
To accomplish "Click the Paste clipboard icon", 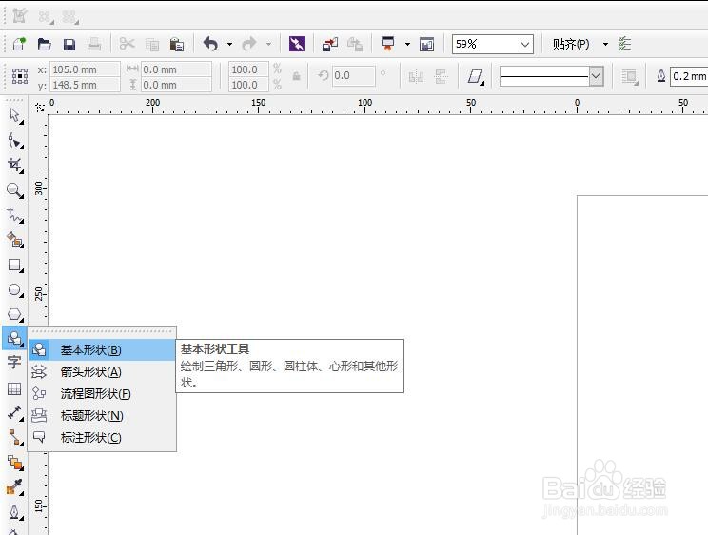I will [x=177, y=44].
